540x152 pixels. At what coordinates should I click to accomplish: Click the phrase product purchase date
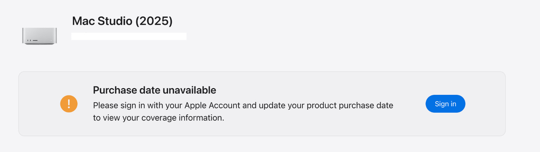pos(350,105)
